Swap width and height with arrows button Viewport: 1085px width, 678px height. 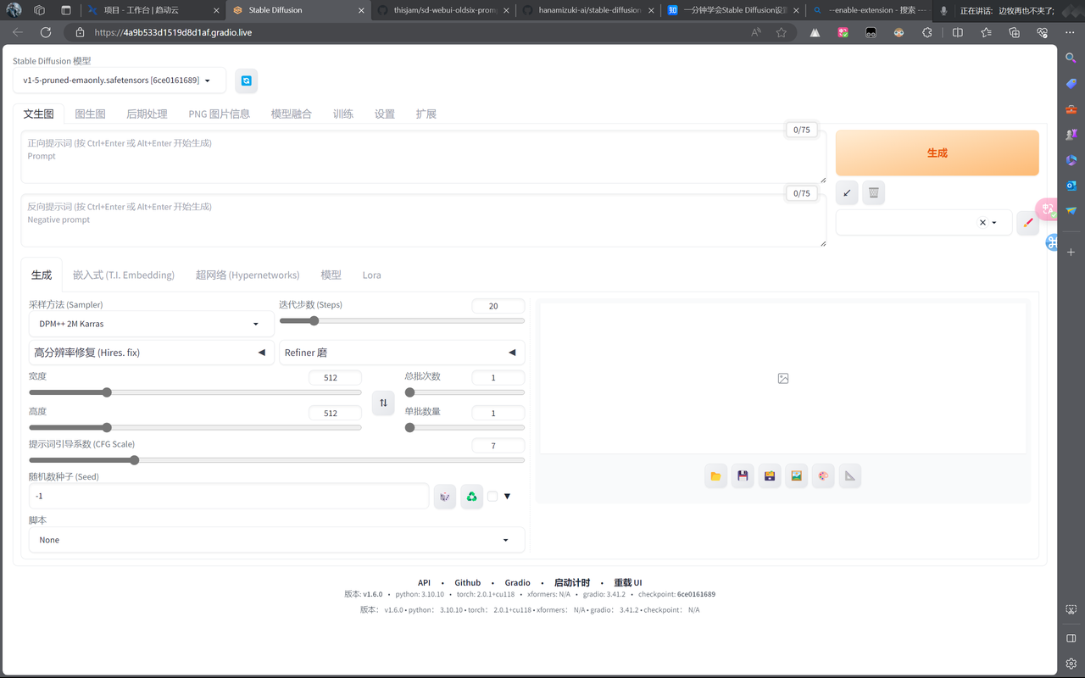coord(383,403)
